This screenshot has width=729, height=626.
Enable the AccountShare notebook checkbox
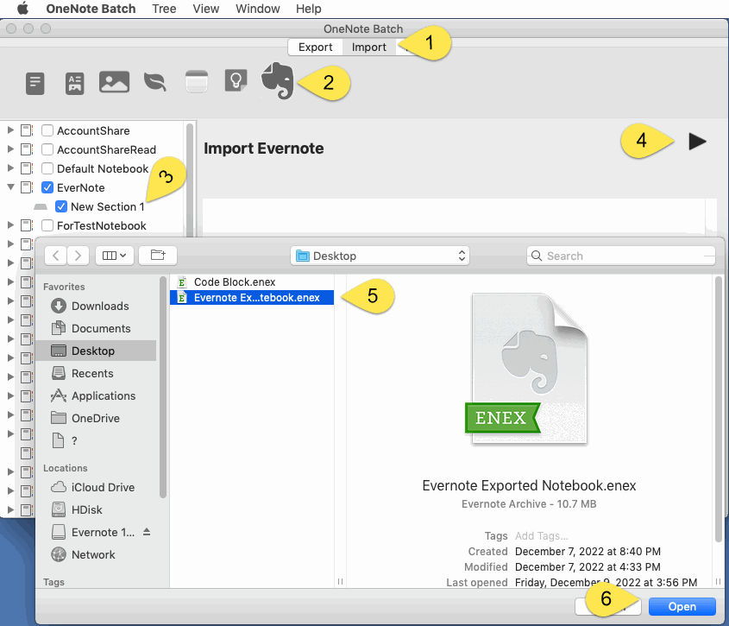[47, 130]
